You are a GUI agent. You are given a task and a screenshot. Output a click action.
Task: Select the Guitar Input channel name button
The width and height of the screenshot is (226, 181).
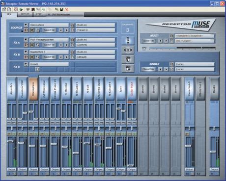click(x=132, y=89)
